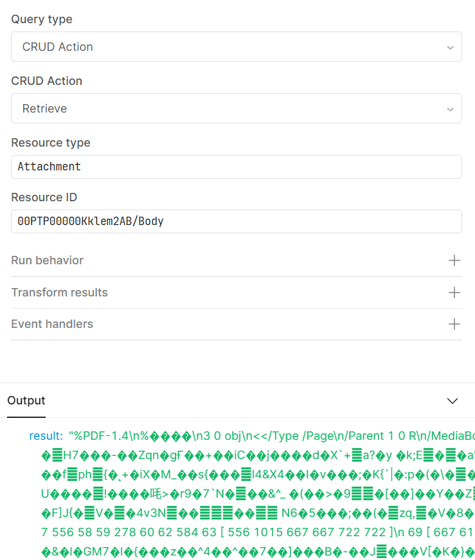This screenshot has width=475, height=560.
Task: Click the plus icon beside Run behavior
Action: coord(454,260)
